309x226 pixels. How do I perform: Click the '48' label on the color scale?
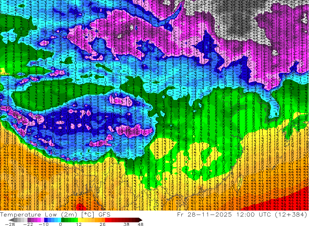[141, 224]
